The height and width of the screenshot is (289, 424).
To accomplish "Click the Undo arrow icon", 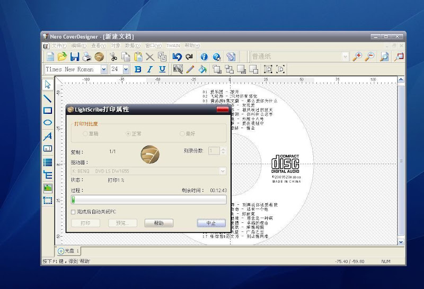I will (177, 57).
